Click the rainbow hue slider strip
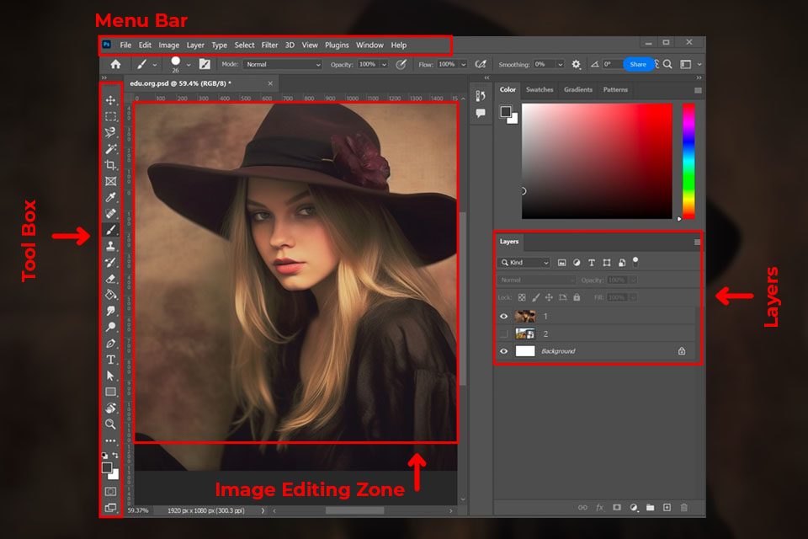This screenshot has width=808, height=539. [688, 160]
